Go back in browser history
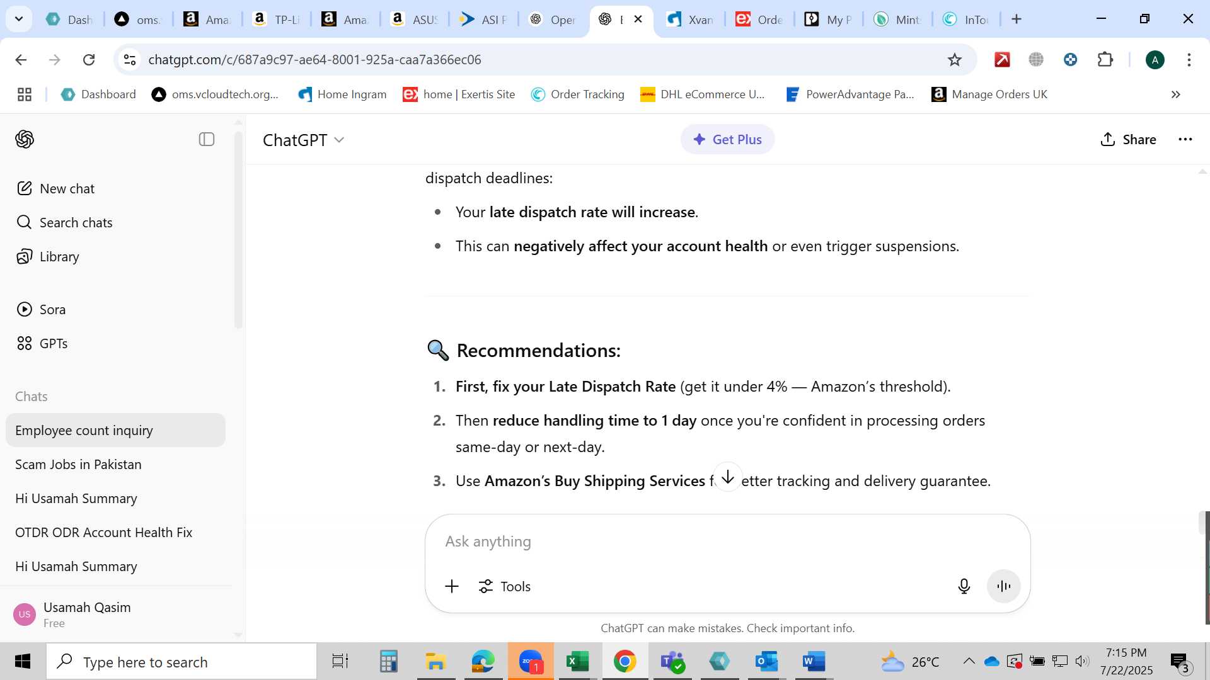The height and width of the screenshot is (680, 1210). [x=21, y=60]
